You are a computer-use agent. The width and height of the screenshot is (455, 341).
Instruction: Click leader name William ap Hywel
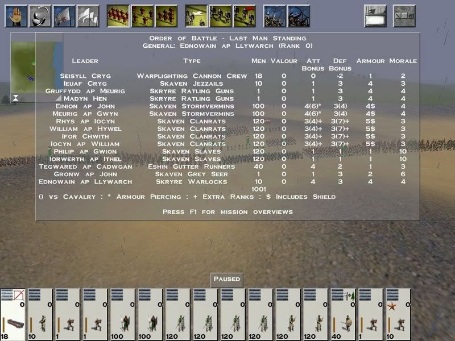[85, 129]
